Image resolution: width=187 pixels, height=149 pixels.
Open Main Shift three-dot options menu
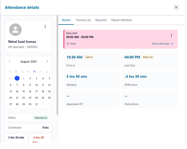(171, 35)
